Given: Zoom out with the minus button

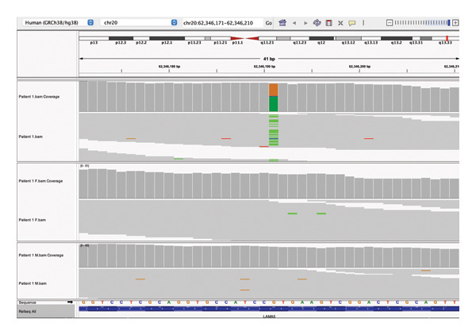Looking at the screenshot, I should click(390, 23).
